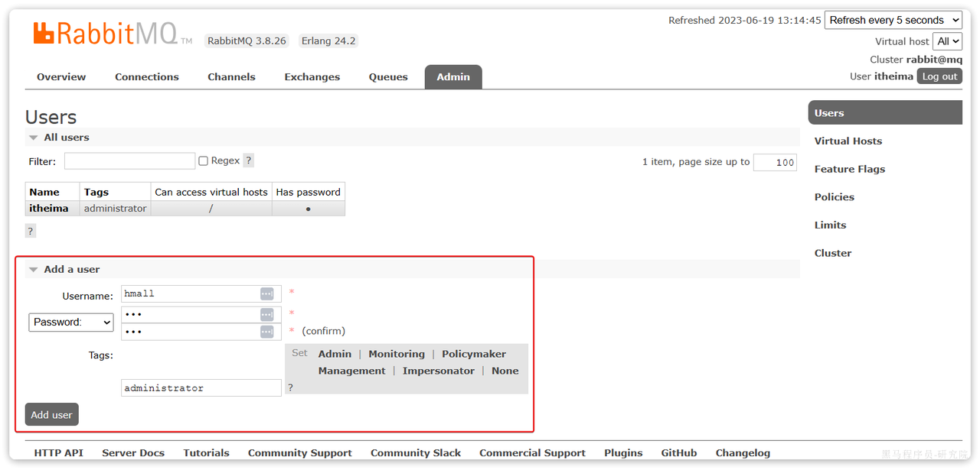This screenshot has height=470, width=980.
Task: Open the Changelog footer link
Action: tap(743, 453)
